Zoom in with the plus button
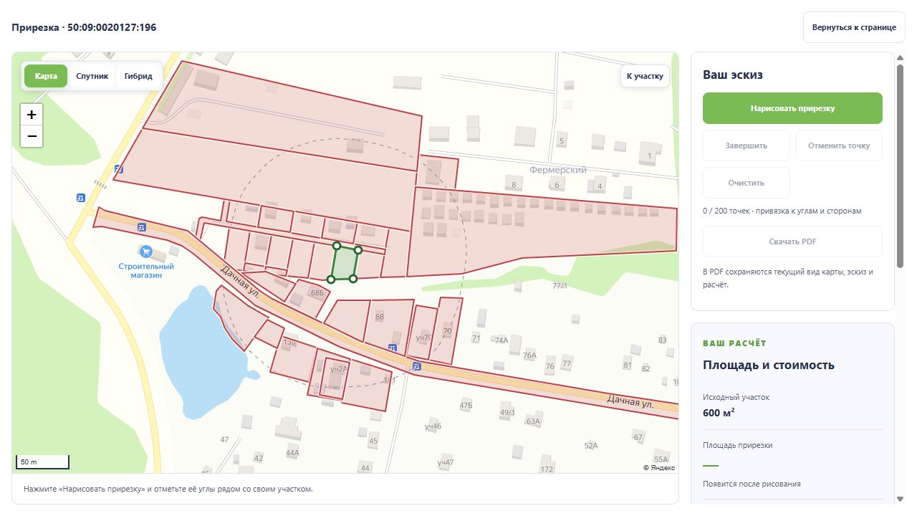 [32, 115]
